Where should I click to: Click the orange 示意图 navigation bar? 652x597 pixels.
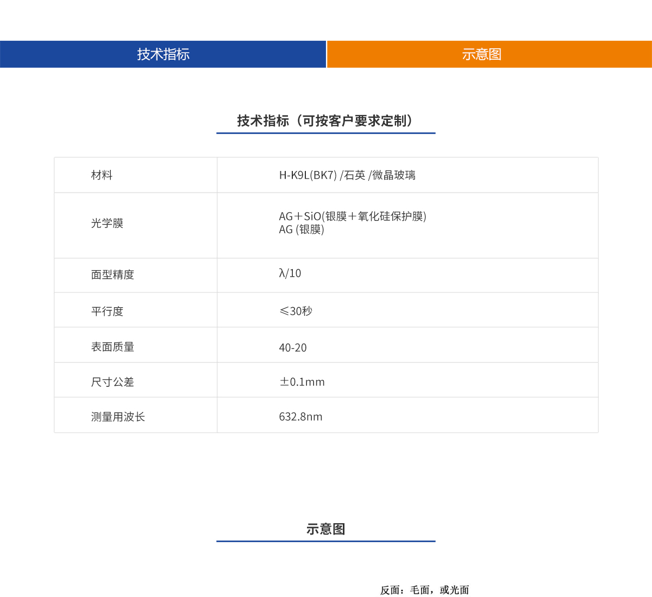coord(480,54)
